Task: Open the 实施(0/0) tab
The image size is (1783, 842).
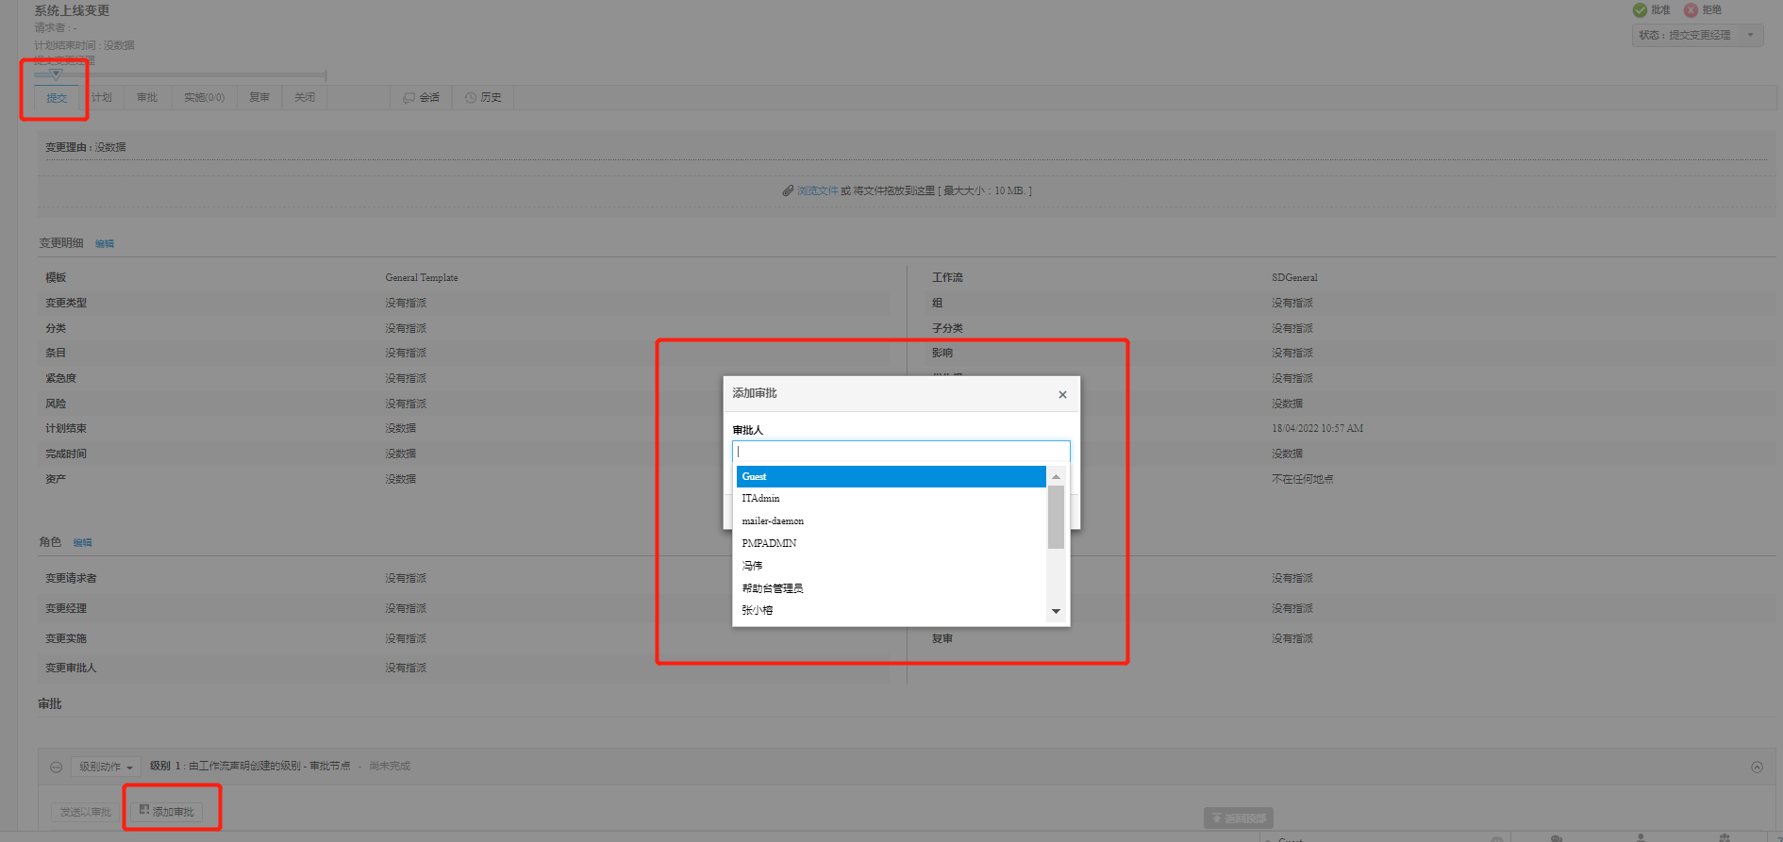Action: point(205,98)
